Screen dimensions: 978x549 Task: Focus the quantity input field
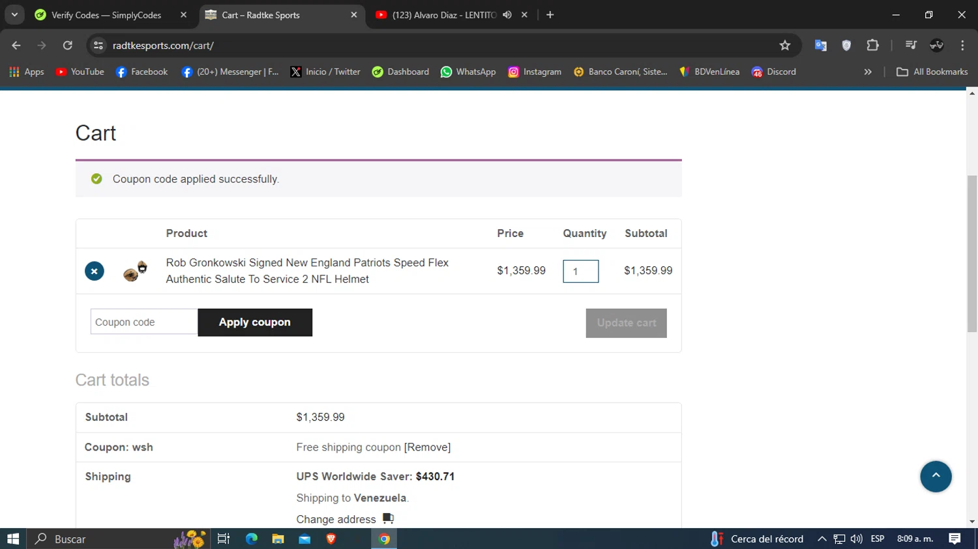coord(581,271)
